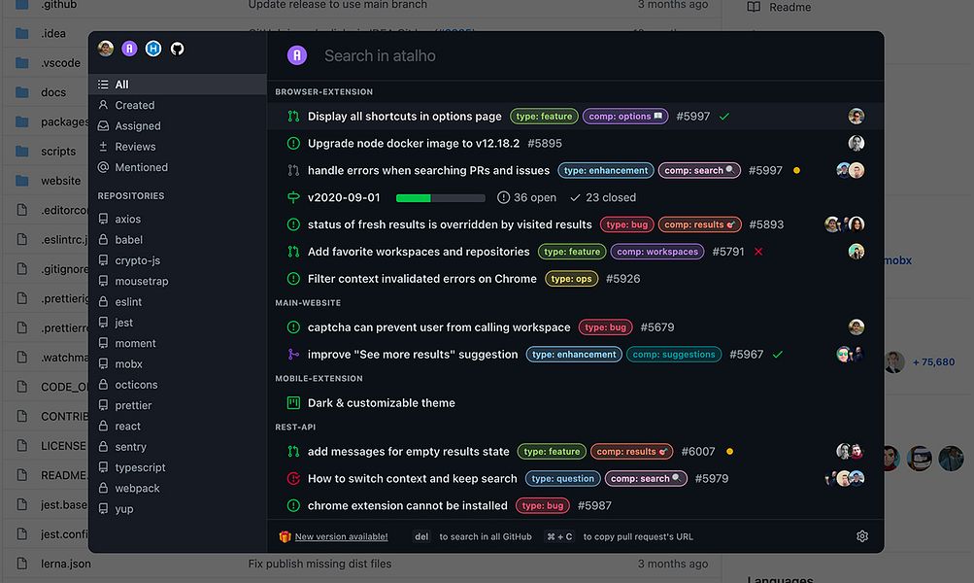Click issue icon of chrome extension cannot be installed
Viewport: 974px width, 583px height.
click(293, 505)
